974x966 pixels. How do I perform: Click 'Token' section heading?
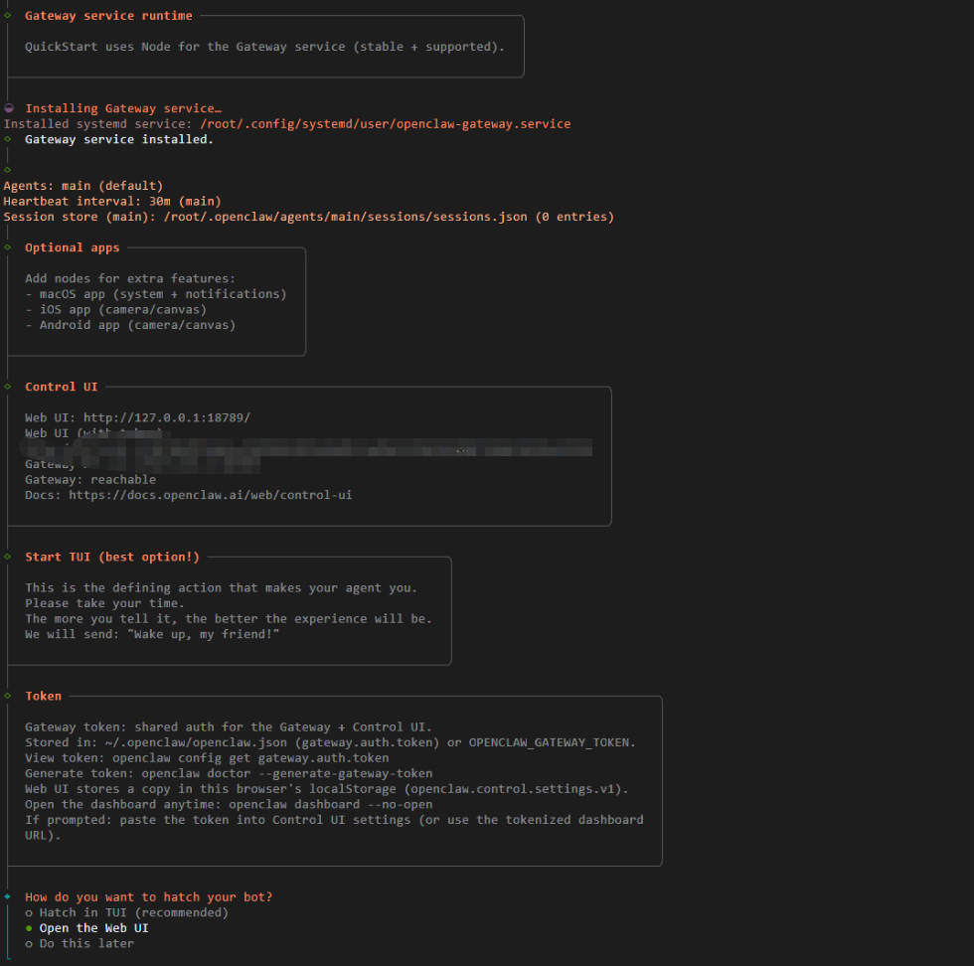(x=44, y=697)
